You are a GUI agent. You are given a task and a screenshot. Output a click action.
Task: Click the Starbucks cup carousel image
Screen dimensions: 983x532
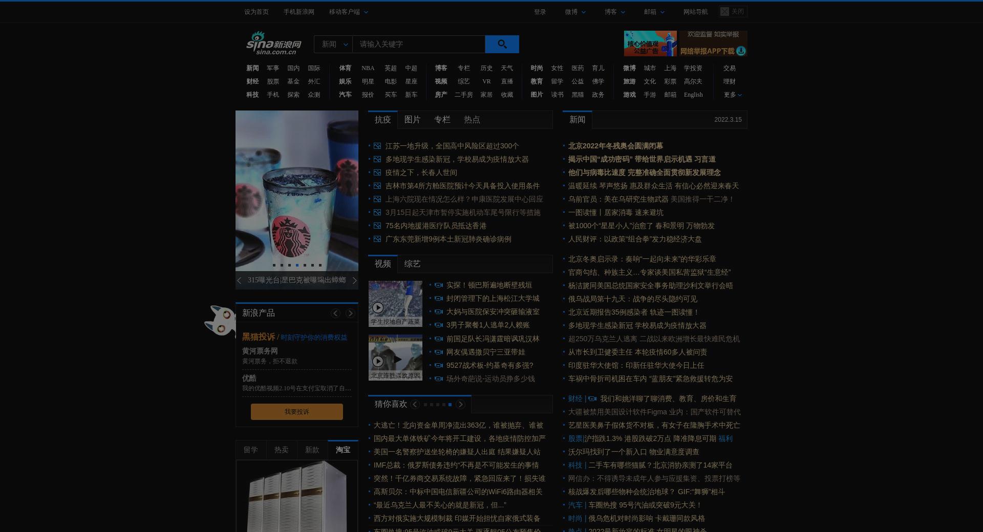tap(297, 191)
